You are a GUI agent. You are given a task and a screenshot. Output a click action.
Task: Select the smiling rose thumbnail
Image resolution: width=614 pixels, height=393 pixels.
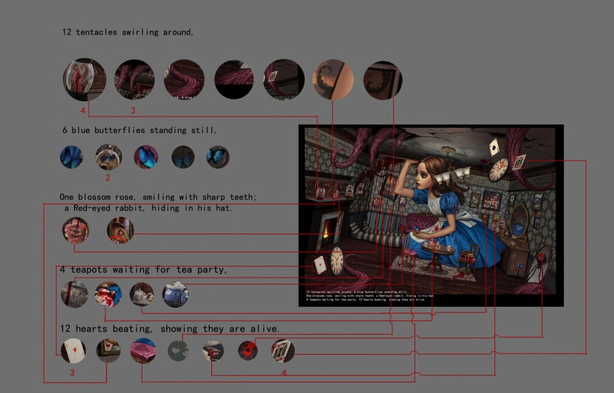[75, 230]
